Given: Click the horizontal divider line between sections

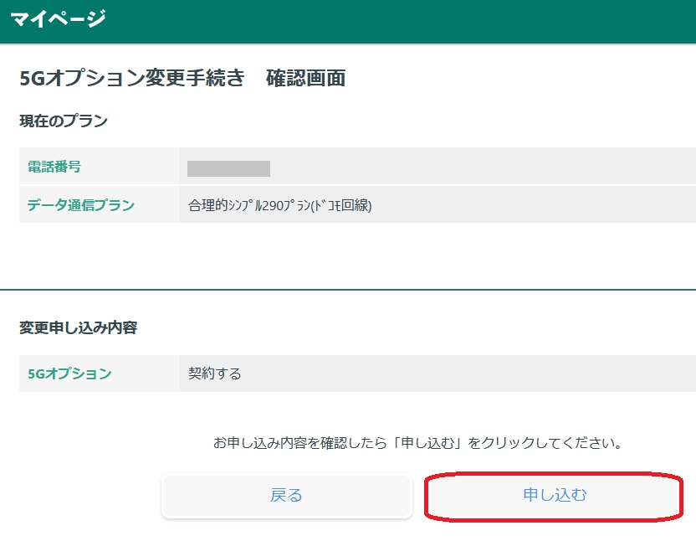Looking at the screenshot, I should tap(348, 290).
